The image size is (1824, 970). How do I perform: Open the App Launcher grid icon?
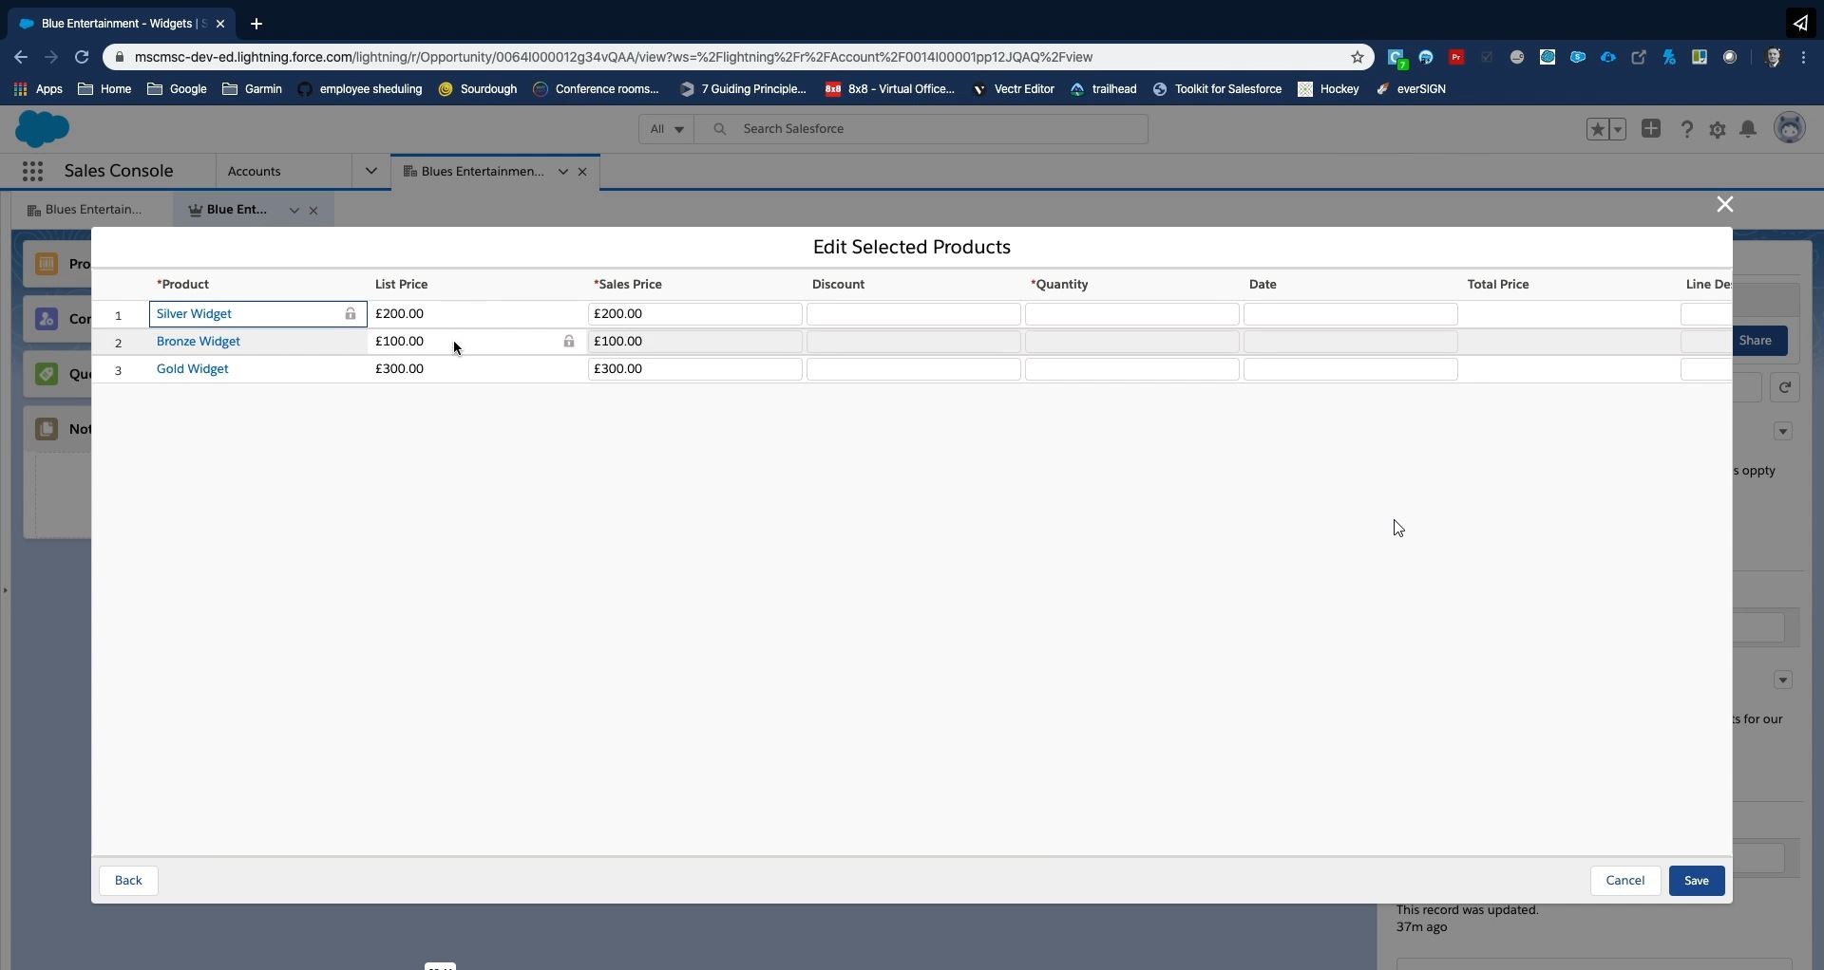(x=32, y=172)
